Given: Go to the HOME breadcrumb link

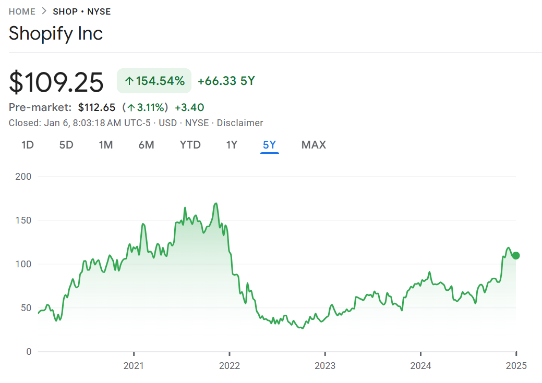Looking at the screenshot, I should coord(22,11).
